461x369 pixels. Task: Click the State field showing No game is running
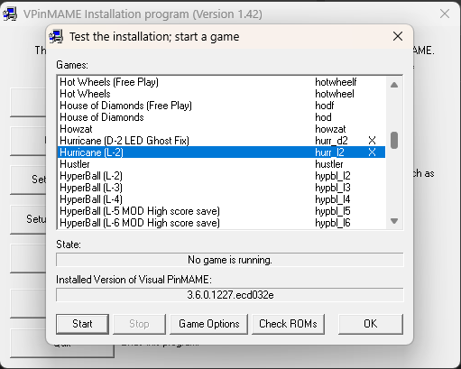click(230, 260)
